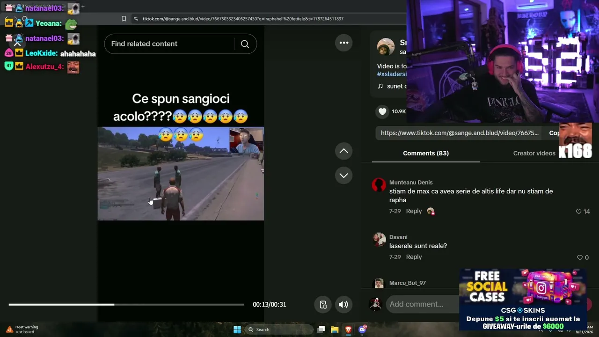Reply to Davani's comment
This screenshot has height=337, width=599.
point(414,257)
